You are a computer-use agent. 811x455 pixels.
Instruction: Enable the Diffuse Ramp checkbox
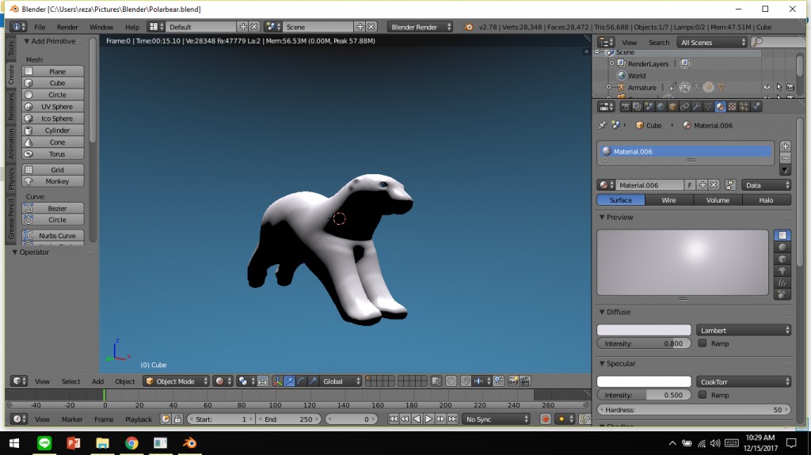pos(702,343)
